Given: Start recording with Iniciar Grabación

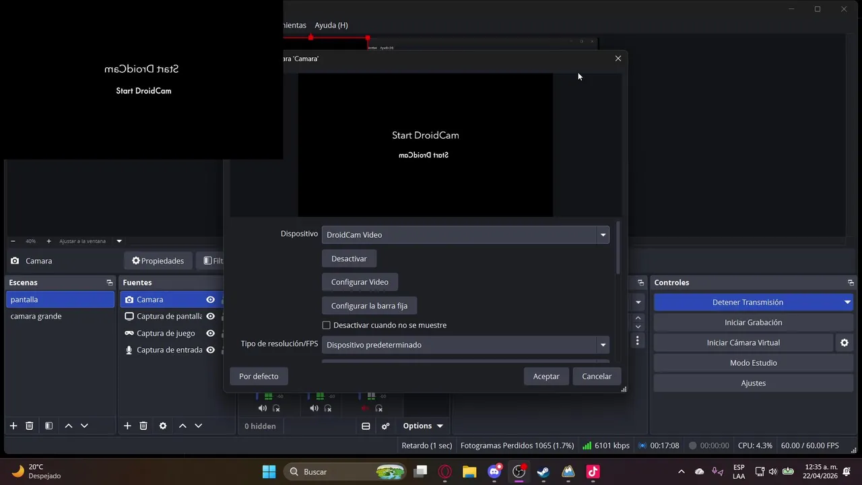Looking at the screenshot, I should coord(754,323).
